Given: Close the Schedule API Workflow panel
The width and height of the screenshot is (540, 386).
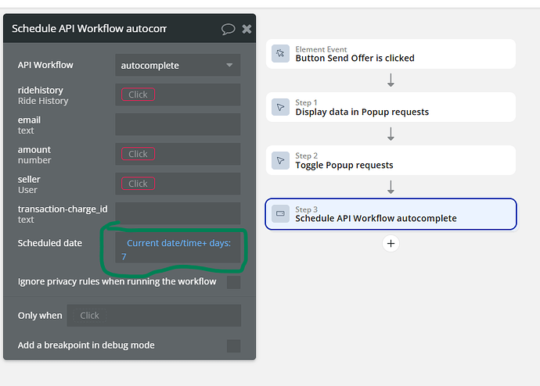Looking at the screenshot, I should 247,29.
